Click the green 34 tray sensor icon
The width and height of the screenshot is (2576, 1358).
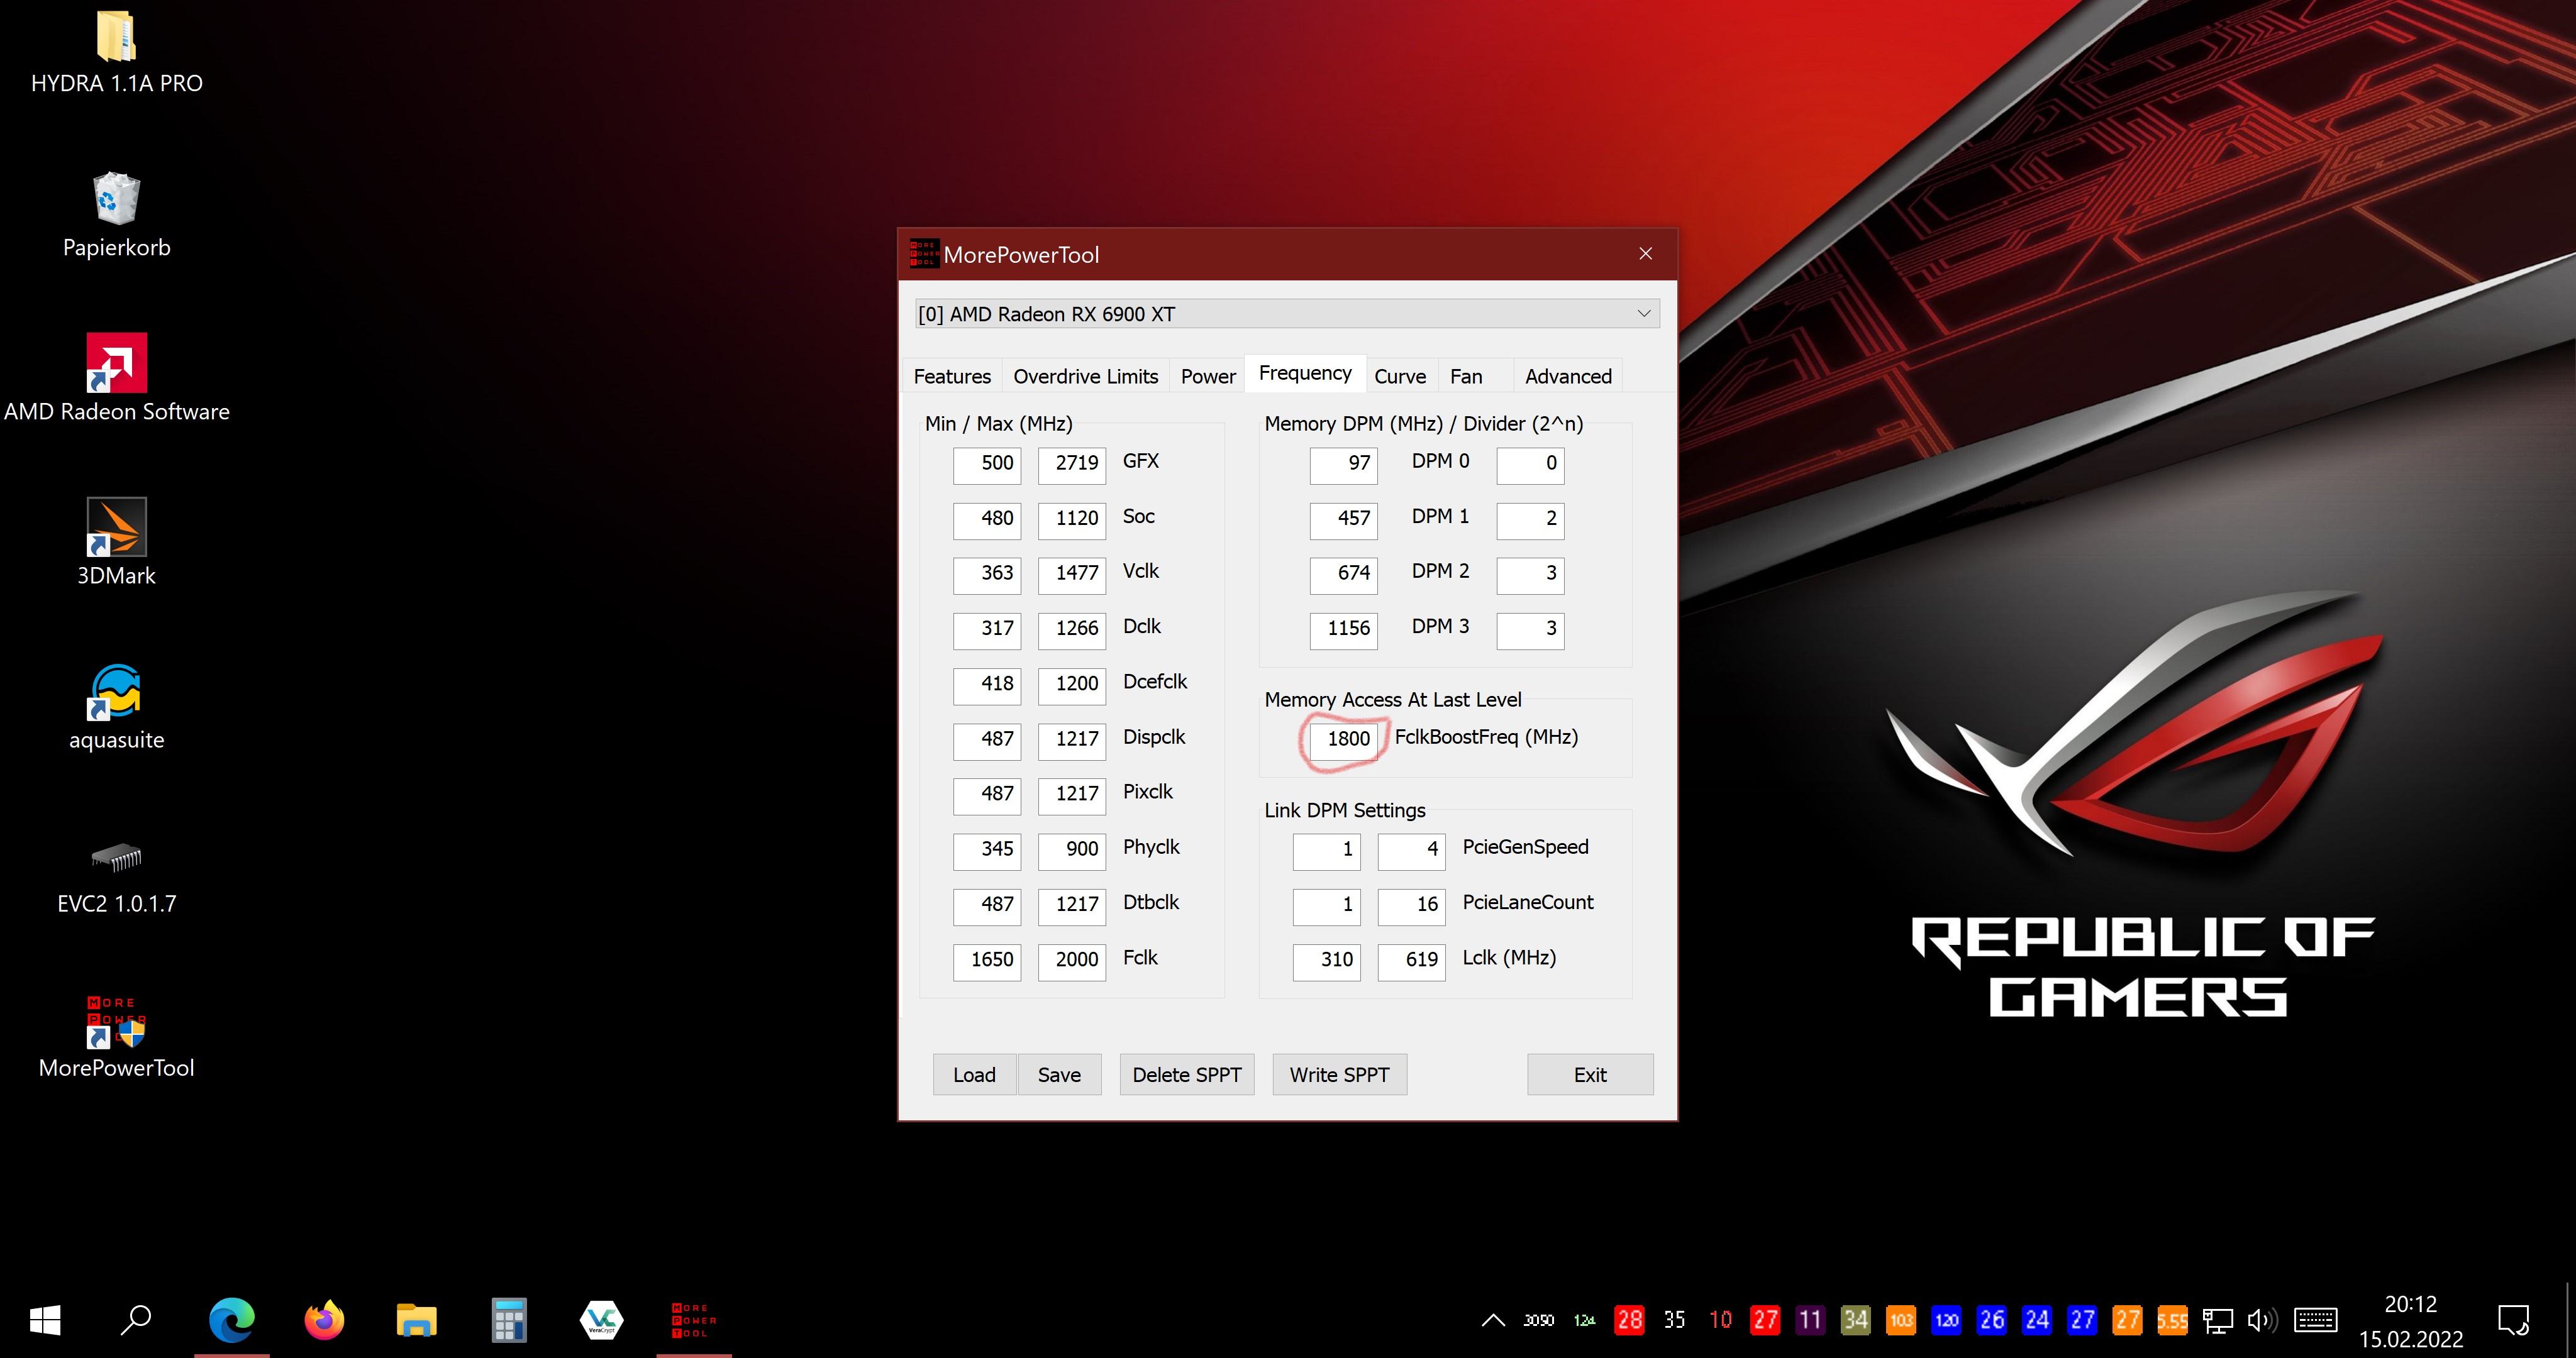pos(1856,1320)
